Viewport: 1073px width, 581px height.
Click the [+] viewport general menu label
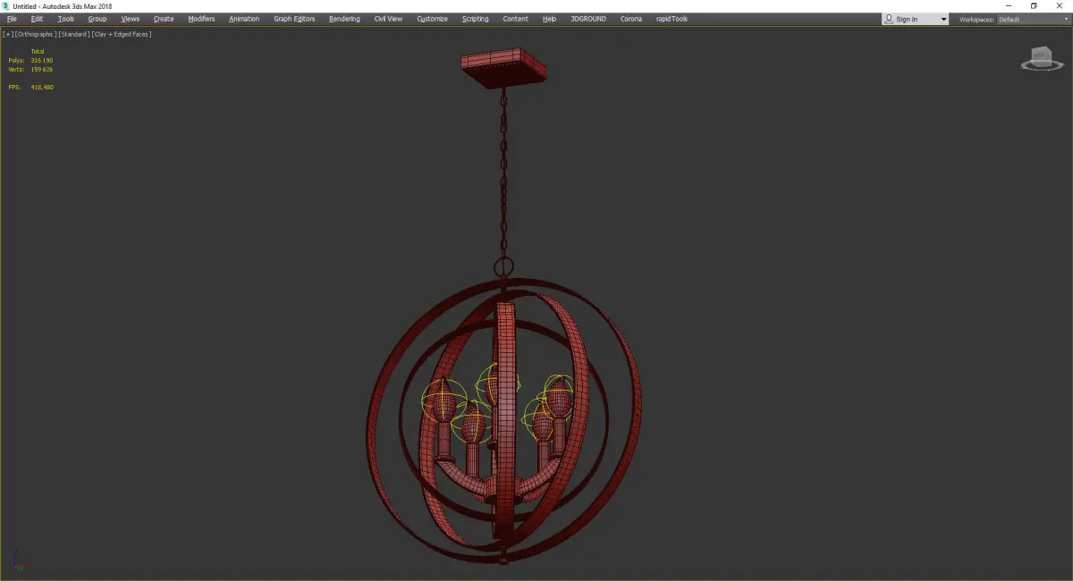(x=8, y=34)
